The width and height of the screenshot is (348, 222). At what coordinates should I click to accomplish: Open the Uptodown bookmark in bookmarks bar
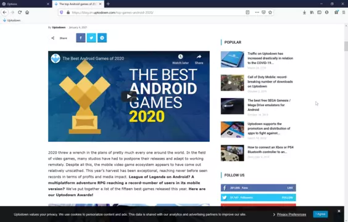[x=12, y=20]
